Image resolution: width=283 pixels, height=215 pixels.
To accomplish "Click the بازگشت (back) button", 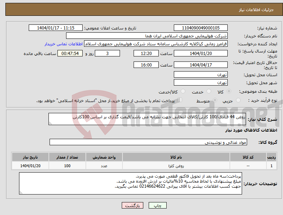I will [x=133, y=205].
